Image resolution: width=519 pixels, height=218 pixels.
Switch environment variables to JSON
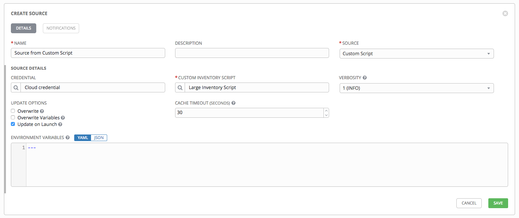pos(99,138)
